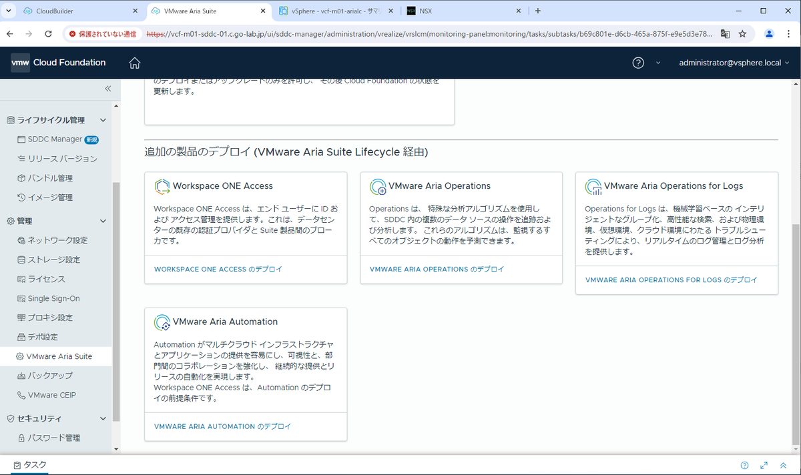Screen dimensions: 801x475
Task: Click the 新規 badge next to SDDC Manager
Action: coord(92,139)
